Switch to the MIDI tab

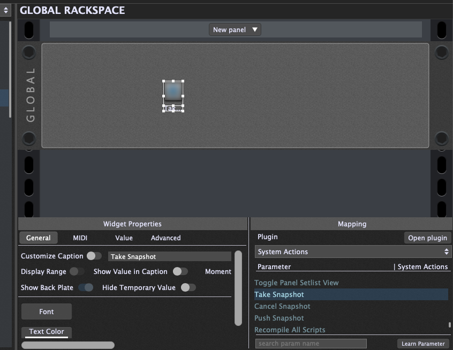pos(80,238)
